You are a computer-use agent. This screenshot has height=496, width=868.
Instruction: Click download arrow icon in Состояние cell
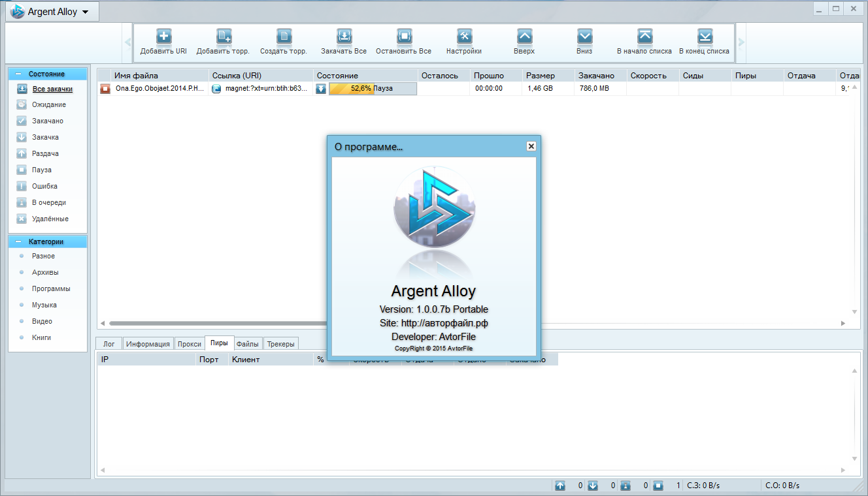point(321,89)
